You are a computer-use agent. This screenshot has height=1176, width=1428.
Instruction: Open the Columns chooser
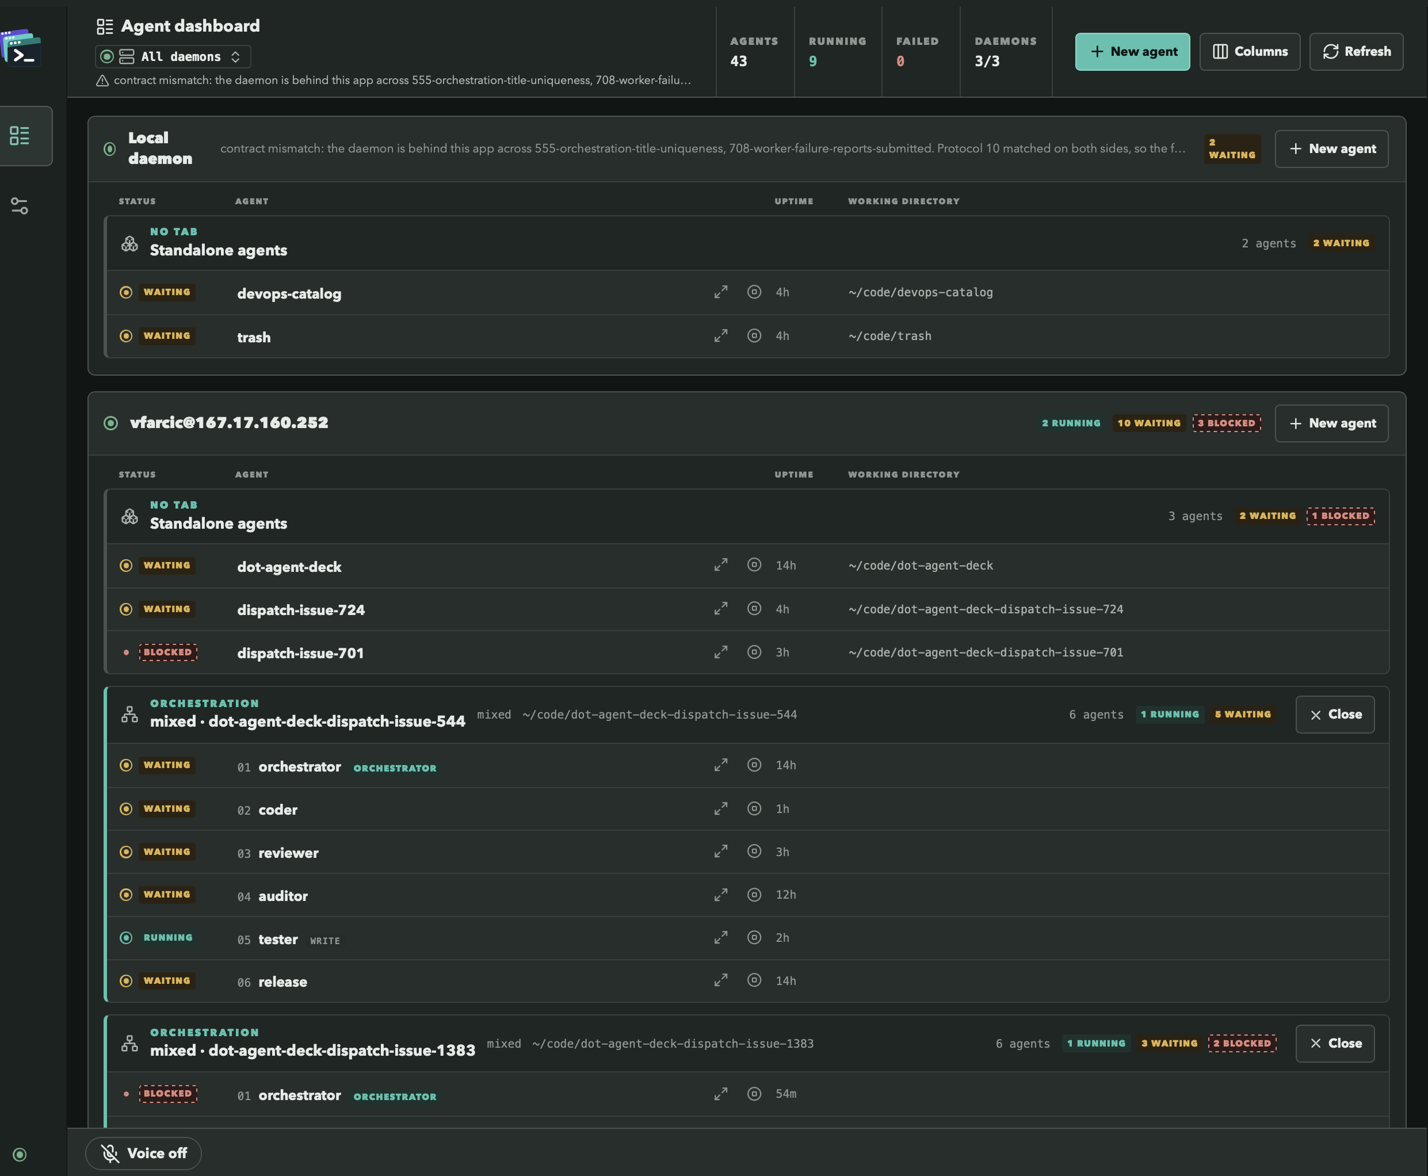(x=1250, y=51)
